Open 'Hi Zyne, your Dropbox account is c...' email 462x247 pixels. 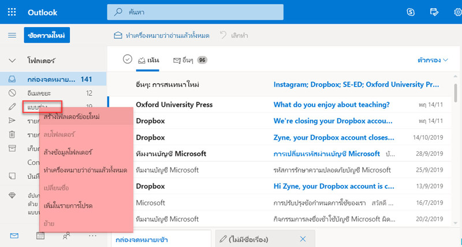[x=334, y=186]
